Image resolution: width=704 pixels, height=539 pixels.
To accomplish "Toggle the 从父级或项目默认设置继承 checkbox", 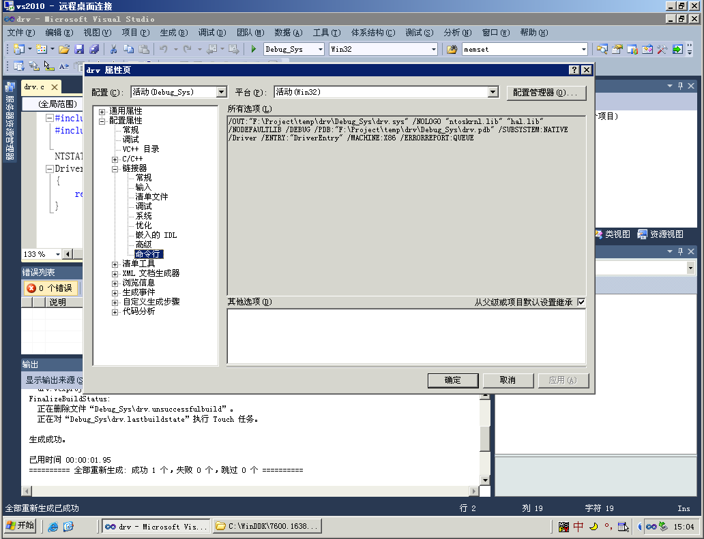I will tap(581, 302).
